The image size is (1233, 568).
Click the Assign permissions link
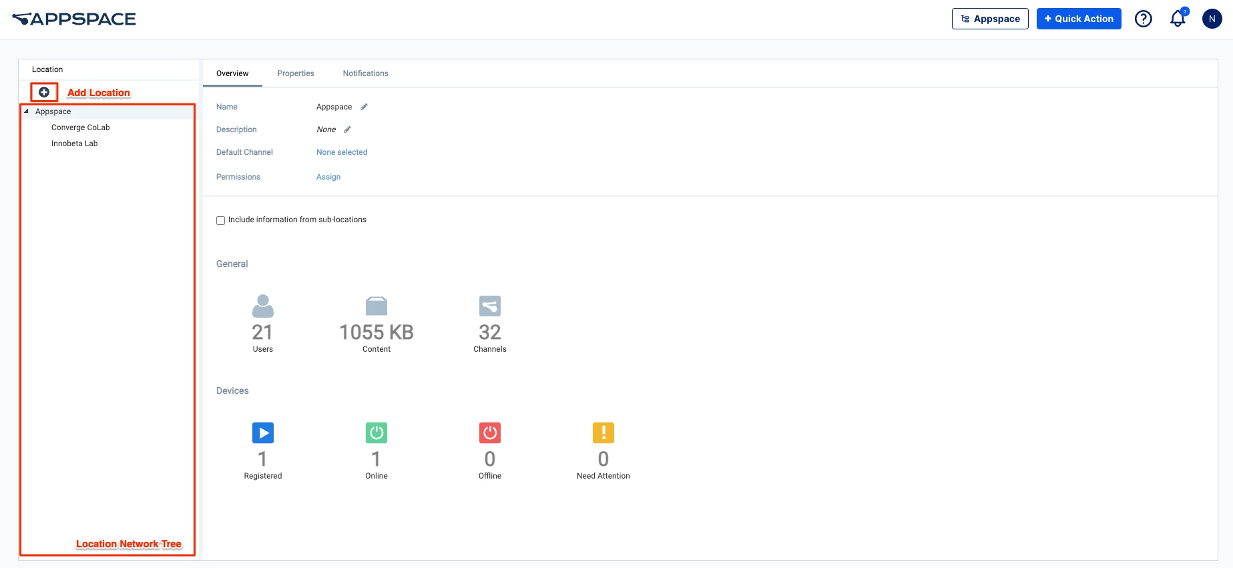328,177
